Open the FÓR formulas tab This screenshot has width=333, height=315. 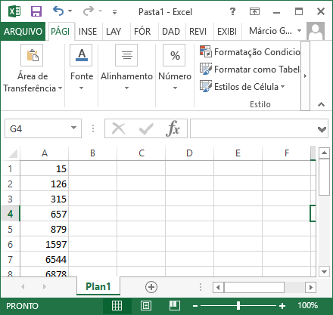(142, 32)
